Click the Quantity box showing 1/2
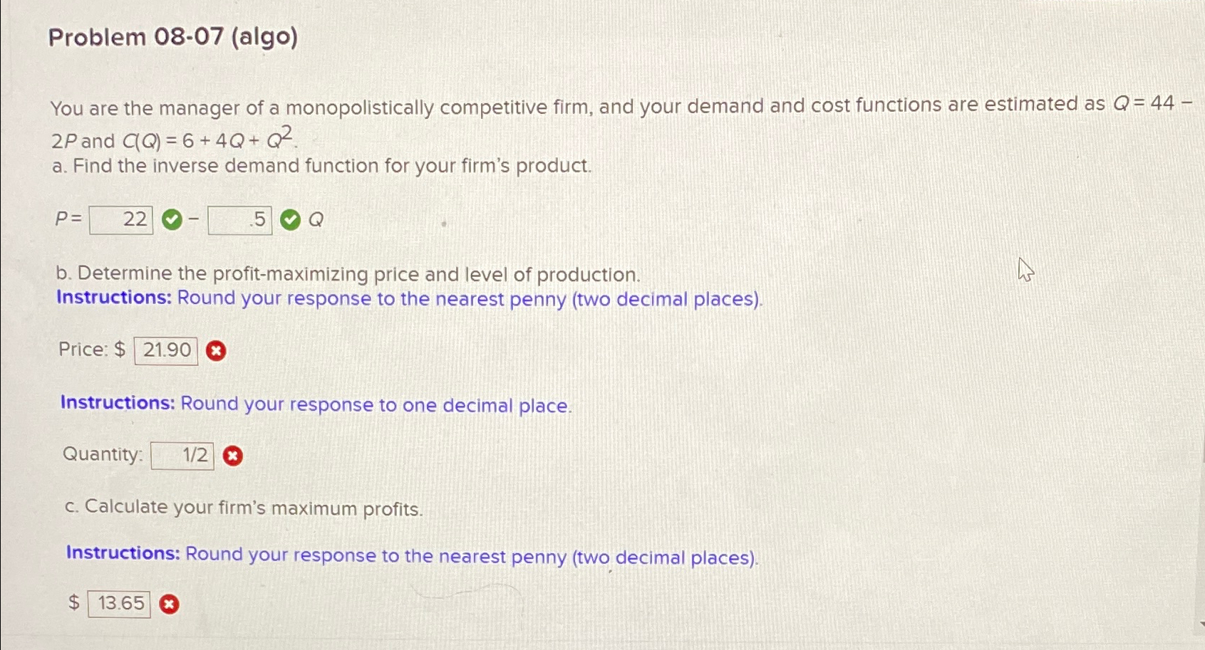Screen dimensions: 1205x650 click(x=182, y=454)
